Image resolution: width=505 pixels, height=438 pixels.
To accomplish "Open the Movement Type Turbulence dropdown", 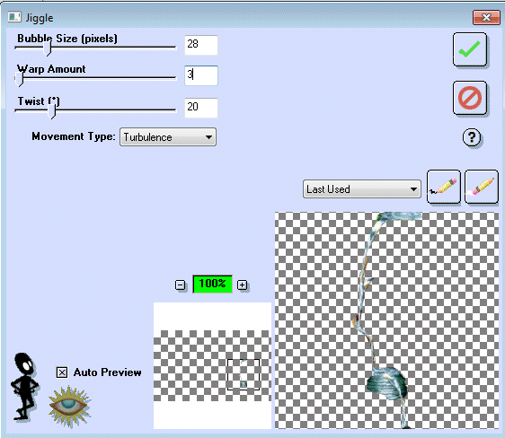I will [168, 137].
